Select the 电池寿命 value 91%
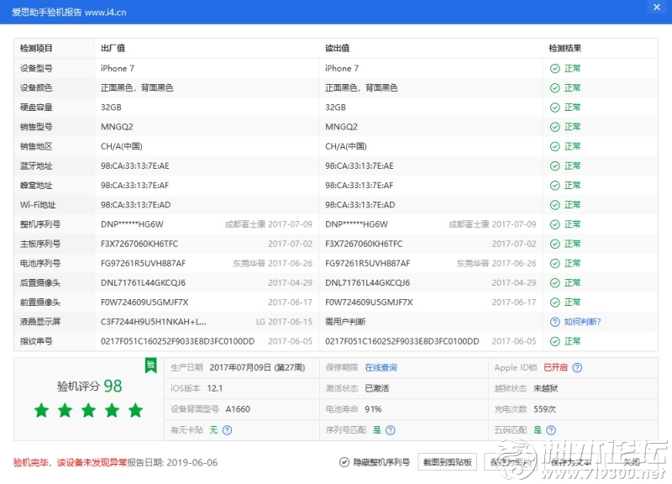Viewport: 672px width, 484px height. click(x=373, y=409)
